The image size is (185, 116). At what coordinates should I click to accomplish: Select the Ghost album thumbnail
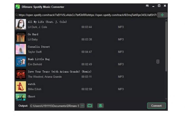pyautogui.click(x=21, y=97)
